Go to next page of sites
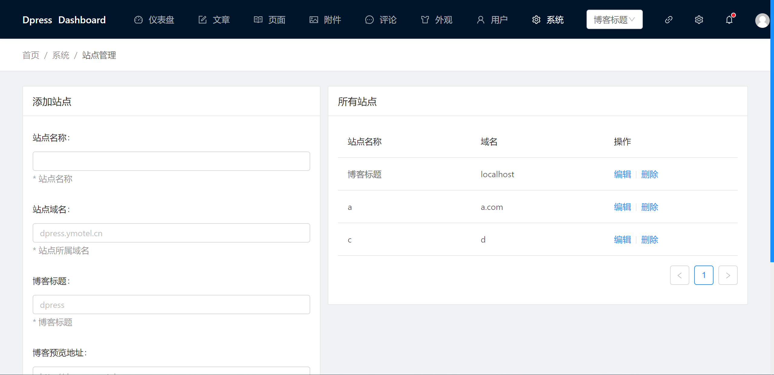This screenshot has width=774, height=375. click(728, 275)
